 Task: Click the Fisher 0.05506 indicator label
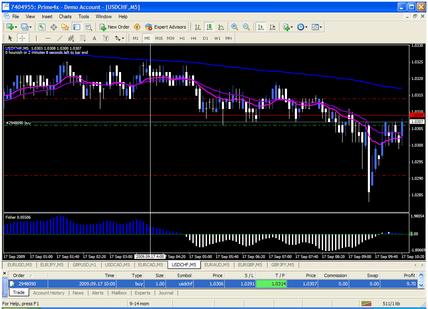pos(18,217)
